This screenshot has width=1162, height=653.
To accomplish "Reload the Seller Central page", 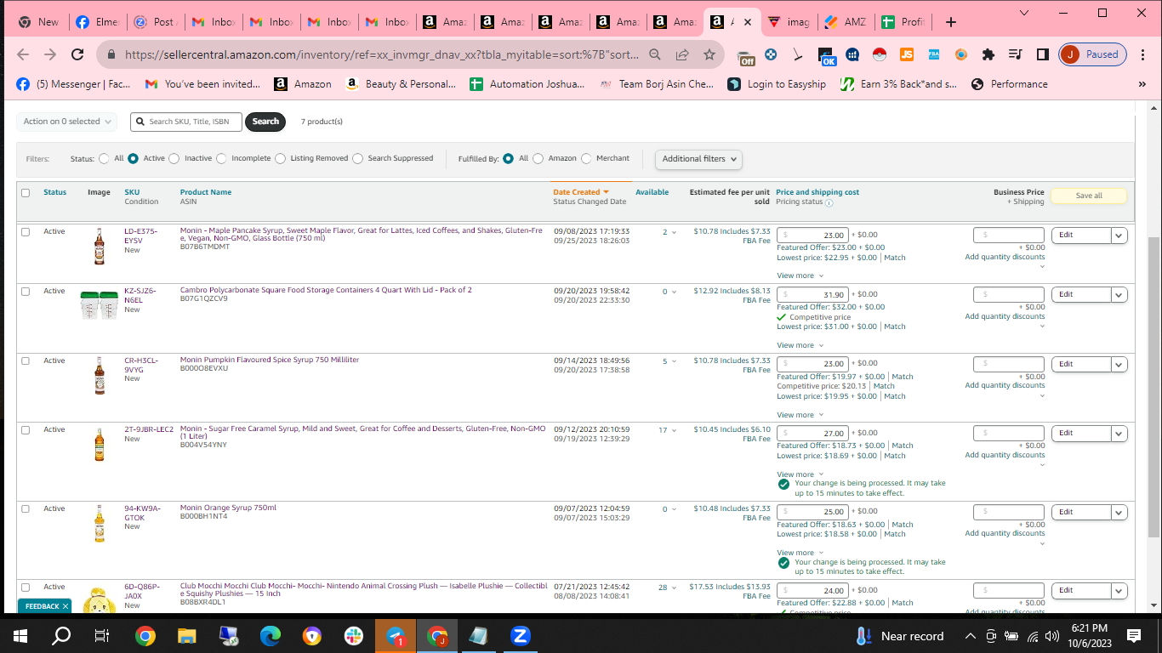I will point(77,54).
